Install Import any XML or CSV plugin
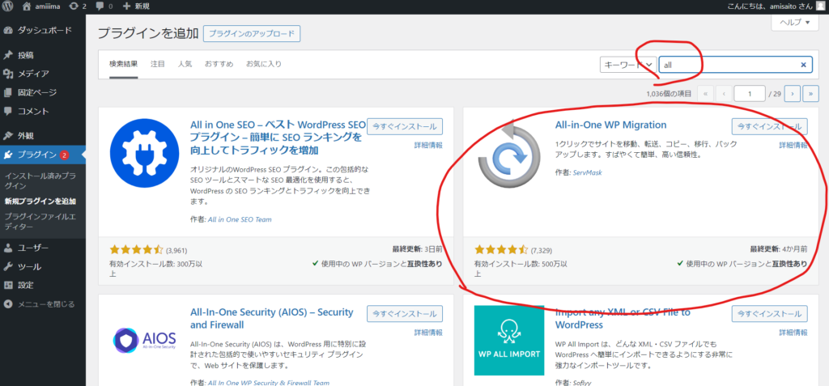This screenshot has height=386, width=829. [770, 313]
